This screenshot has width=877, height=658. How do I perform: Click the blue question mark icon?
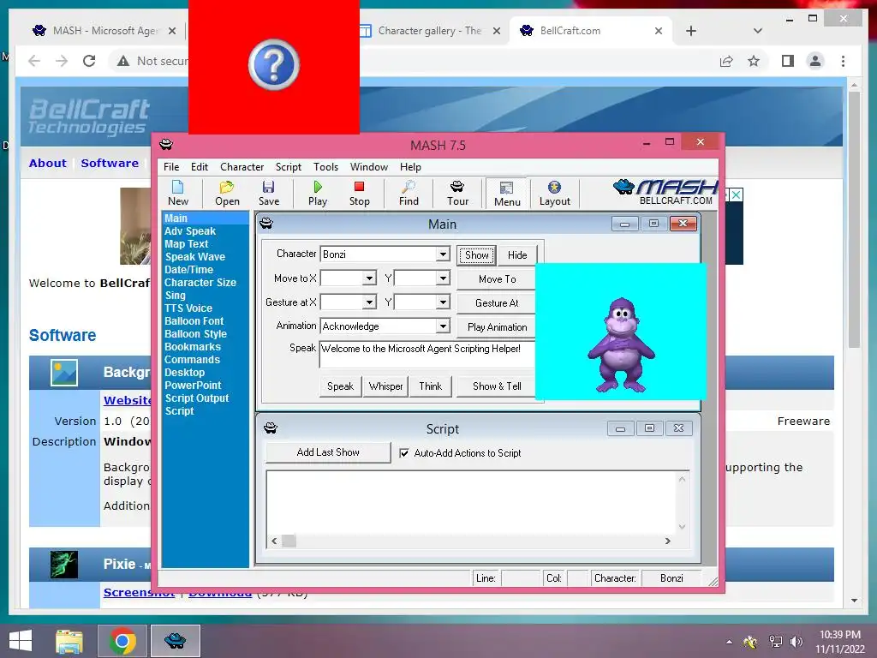tap(273, 64)
